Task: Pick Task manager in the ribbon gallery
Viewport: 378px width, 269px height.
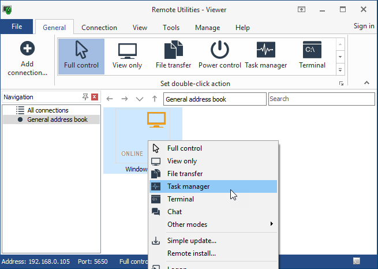Action: [x=266, y=57]
